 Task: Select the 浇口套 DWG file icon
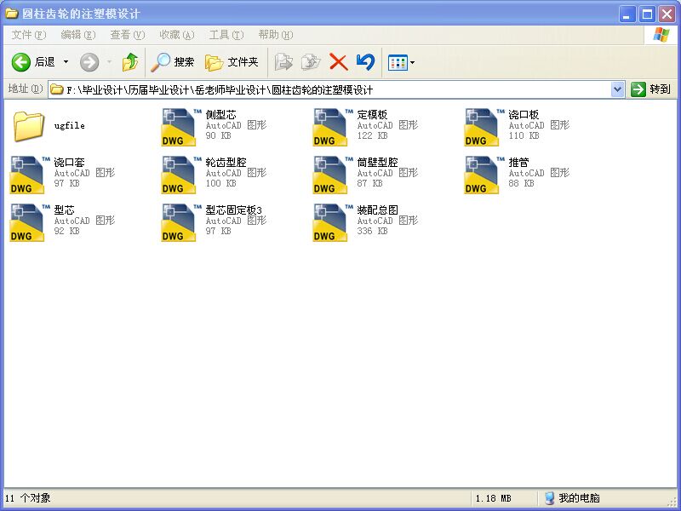pos(27,175)
